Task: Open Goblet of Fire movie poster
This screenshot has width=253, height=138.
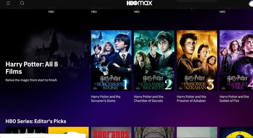Action: pyautogui.click(x=236, y=60)
